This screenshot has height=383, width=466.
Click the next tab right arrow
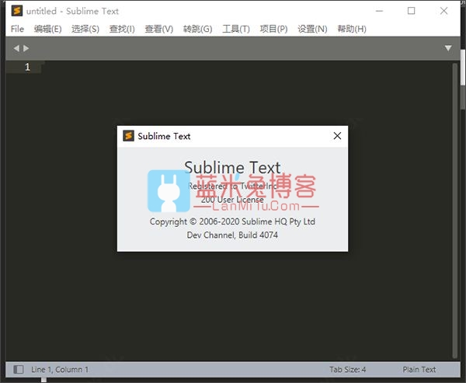click(x=26, y=48)
